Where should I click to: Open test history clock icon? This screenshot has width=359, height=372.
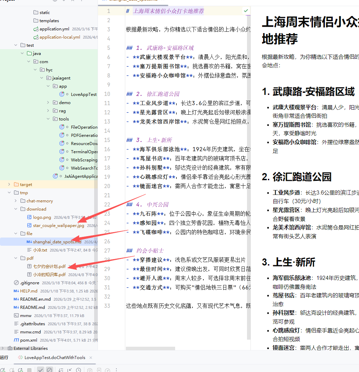tap(78, 370)
